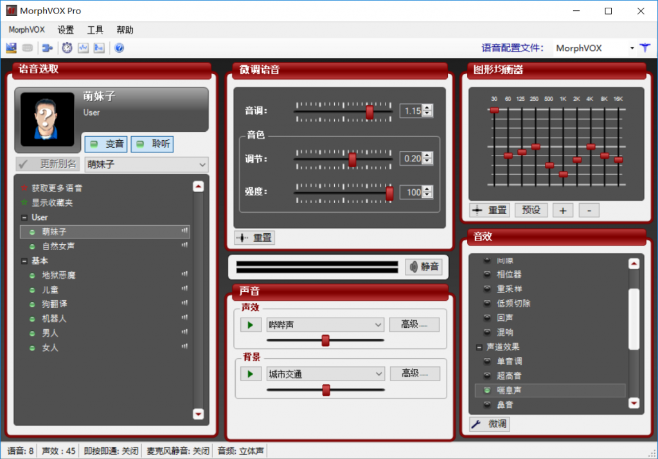The width and height of the screenshot is (658, 459).
Task: Click the greyed keyboard icon in toolbar
Action: [x=28, y=48]
